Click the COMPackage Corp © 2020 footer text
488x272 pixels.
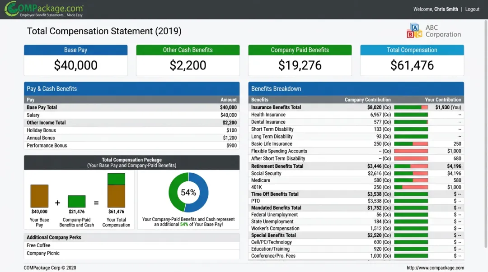(x=50, y=267)
